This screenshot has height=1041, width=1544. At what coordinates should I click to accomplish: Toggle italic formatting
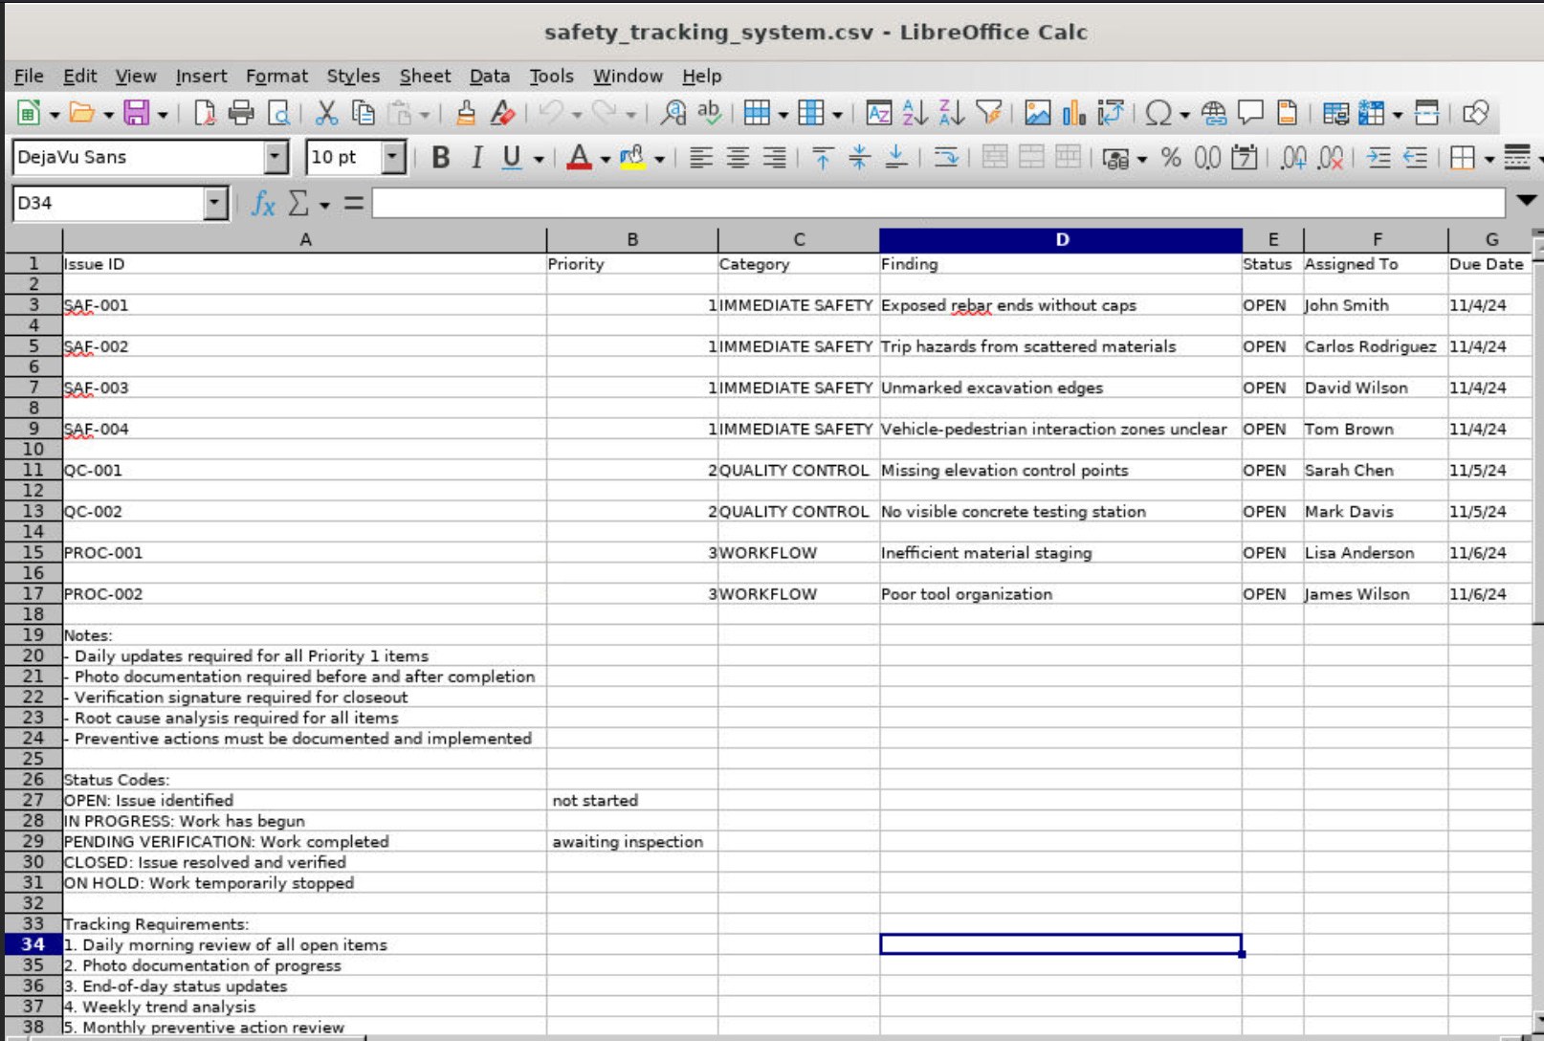point(476,158)
